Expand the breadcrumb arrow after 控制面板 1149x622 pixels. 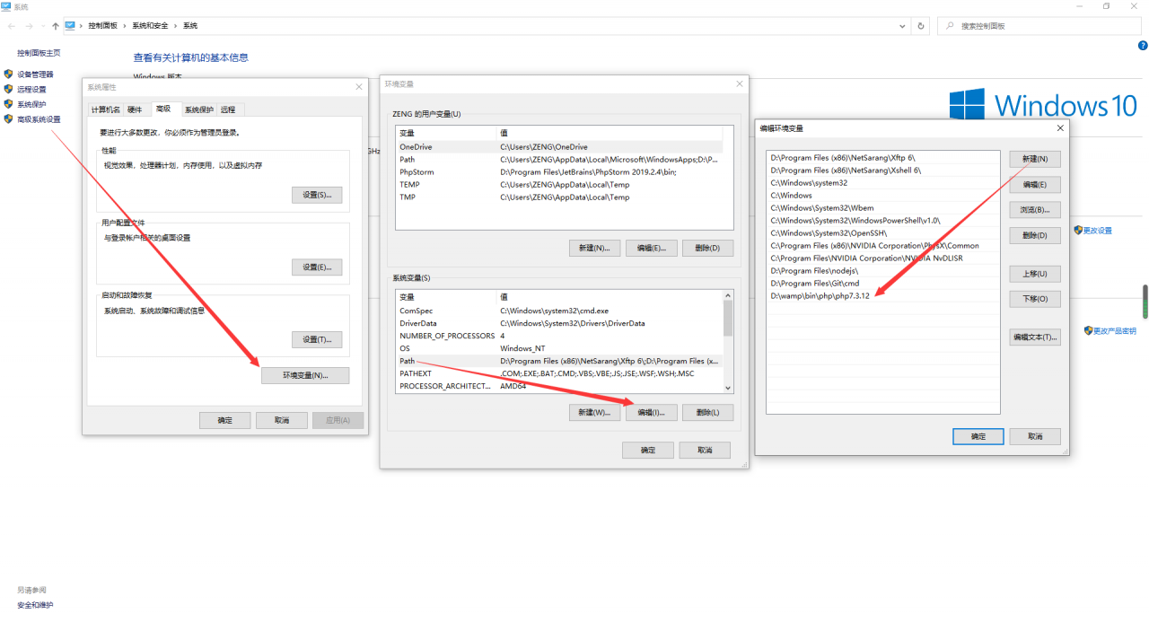click(125, 26)
